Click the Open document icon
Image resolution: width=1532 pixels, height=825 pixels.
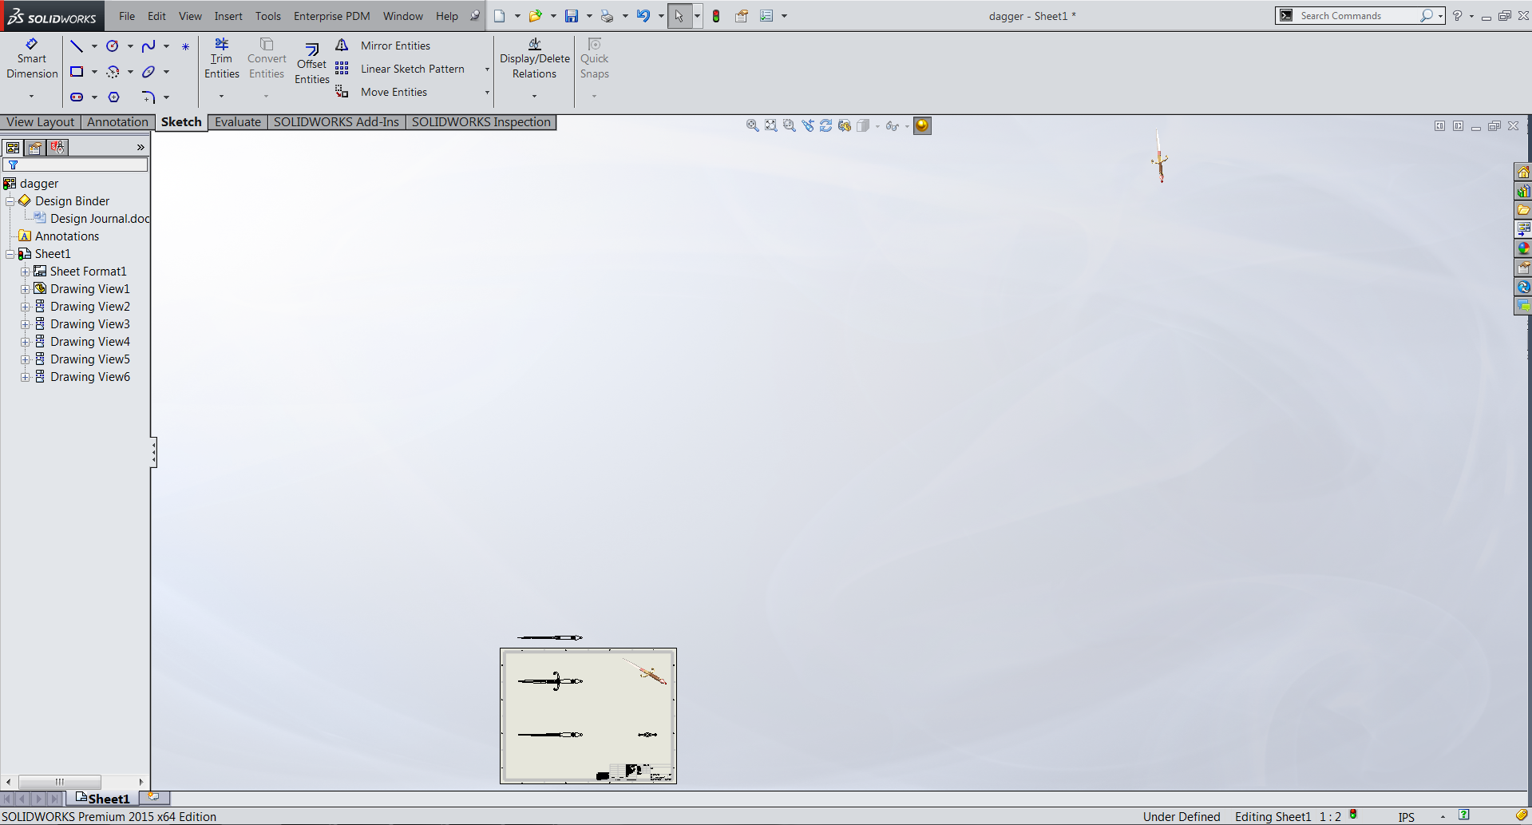pyautogui.click(x=536, y=16)
